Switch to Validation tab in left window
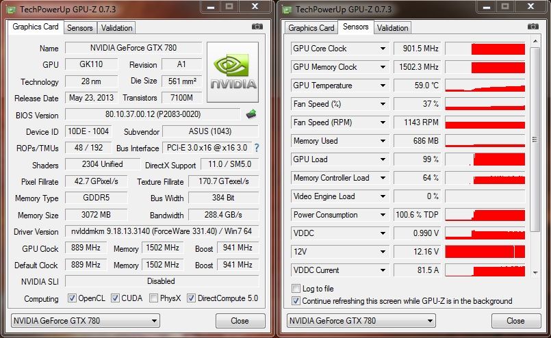Image resolution: width=551 pixels, height=338 pixels. click(x=116, y=28)
